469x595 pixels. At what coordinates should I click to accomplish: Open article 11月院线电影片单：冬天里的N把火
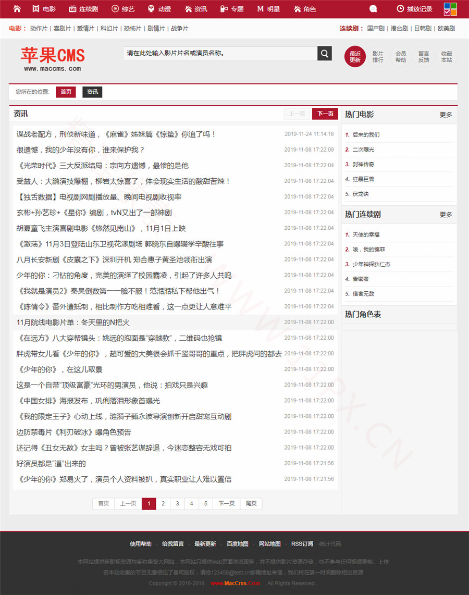coord(73,323)
